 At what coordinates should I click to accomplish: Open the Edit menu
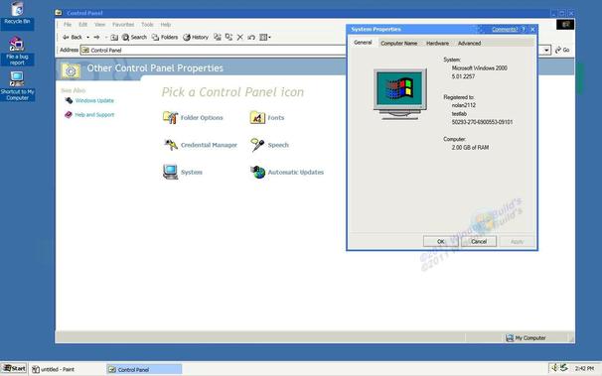(x=82, y=25)
